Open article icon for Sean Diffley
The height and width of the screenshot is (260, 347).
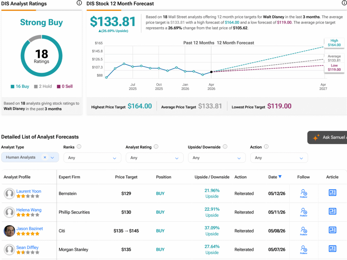pyautogui.click(x=332, y=249)
